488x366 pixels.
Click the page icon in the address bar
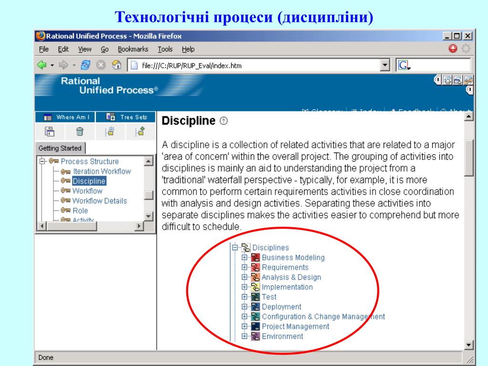pyautogui.click(x=134, y=65)
